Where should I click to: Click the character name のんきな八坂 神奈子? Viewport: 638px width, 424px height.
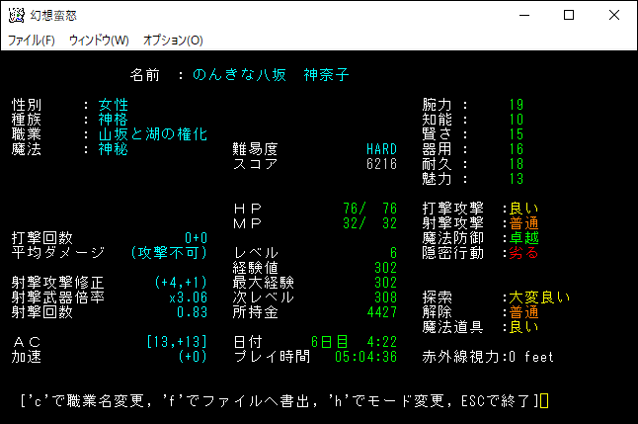tap(272, 75)
